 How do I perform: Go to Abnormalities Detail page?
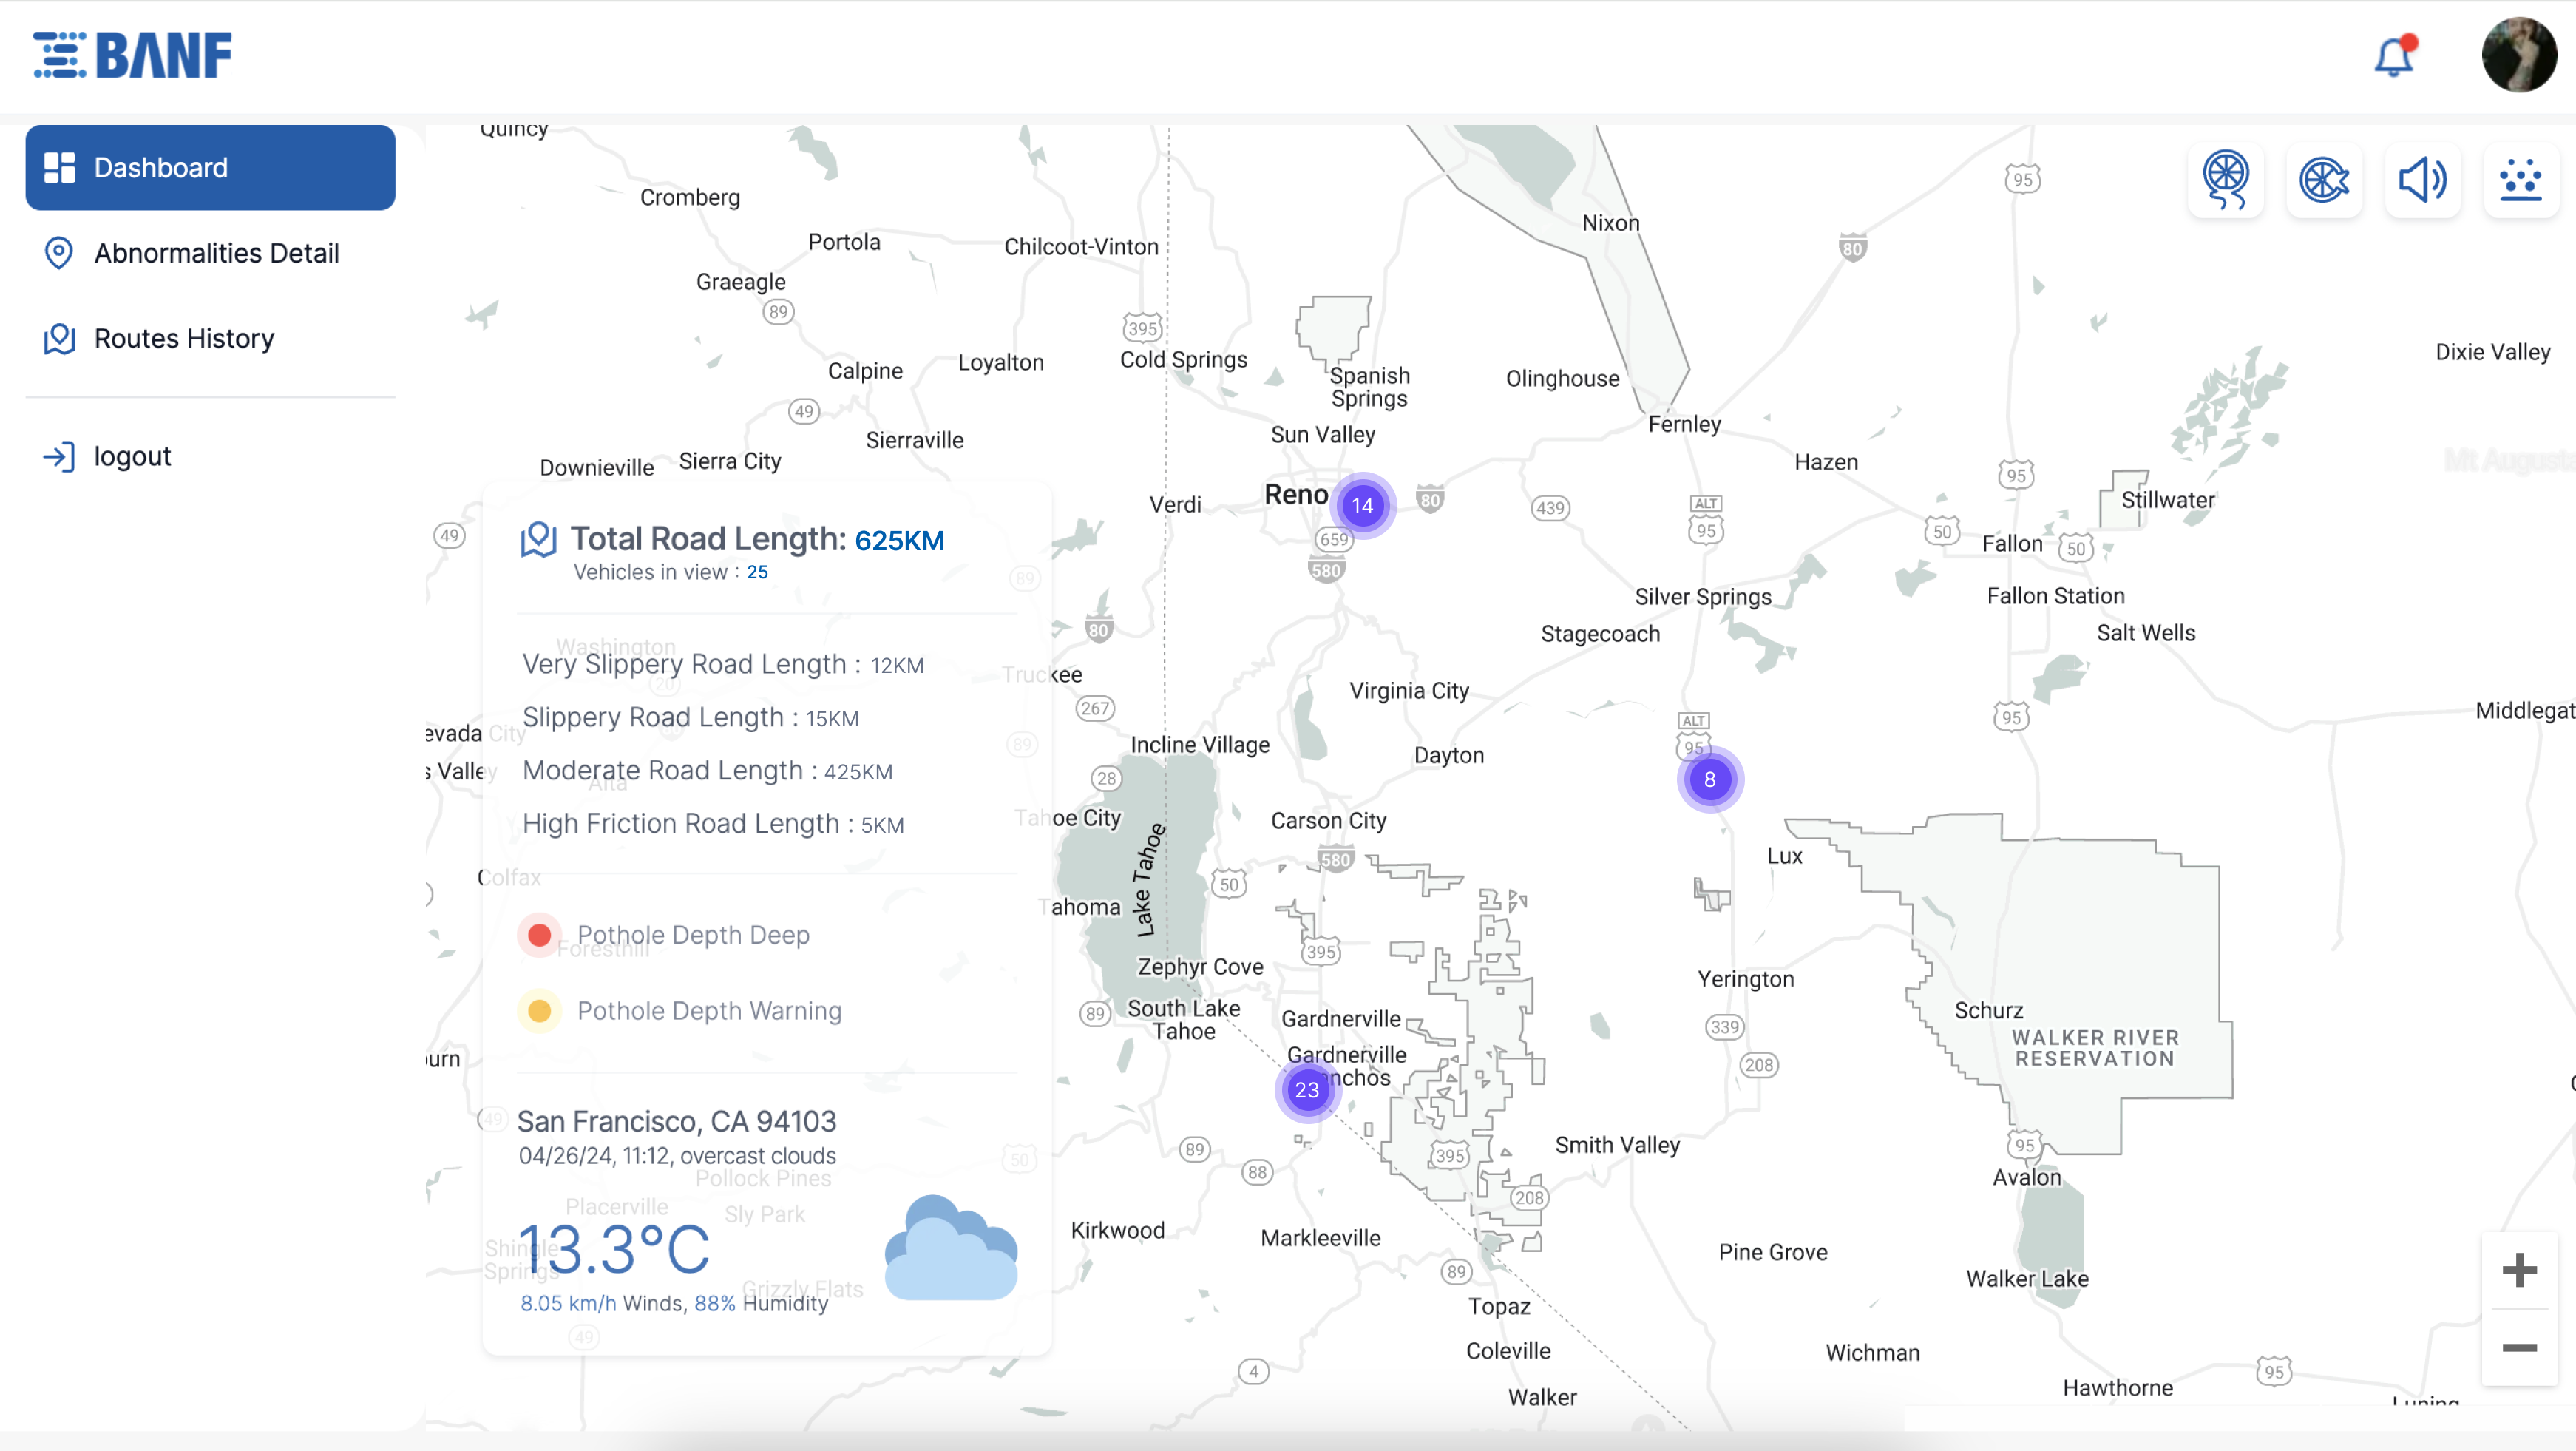coord(215,253)
